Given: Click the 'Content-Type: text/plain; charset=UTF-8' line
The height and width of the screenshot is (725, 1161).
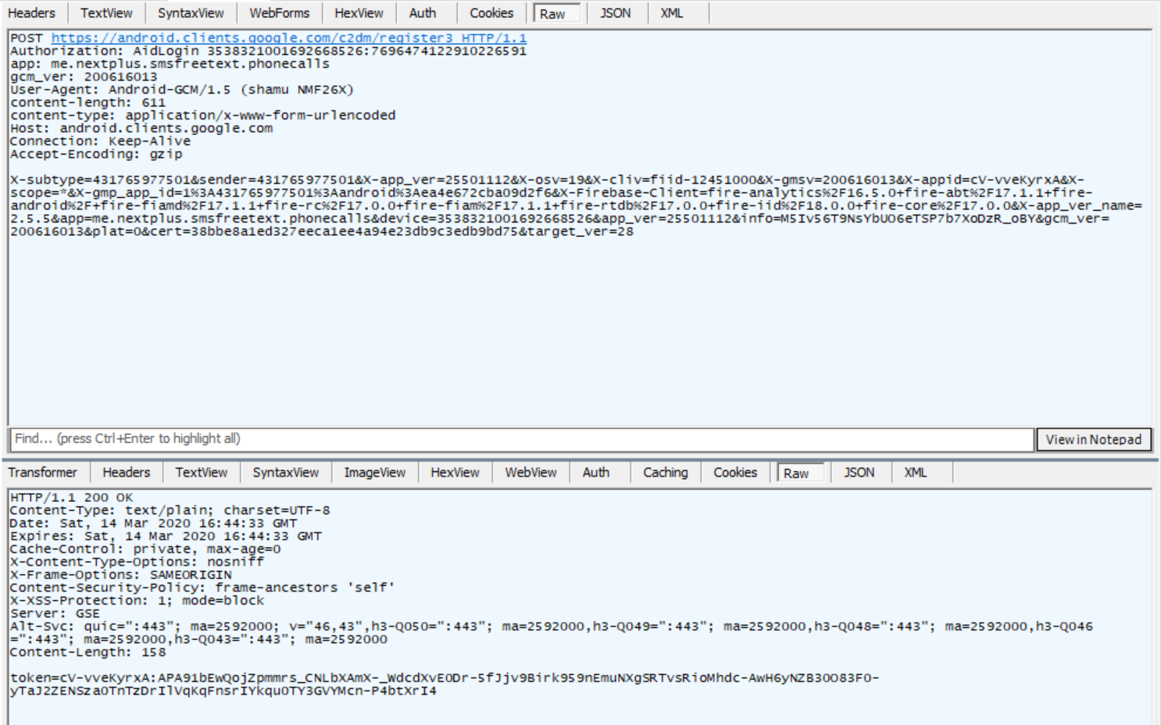Looking at the screenshot, I should coord(170,510).
